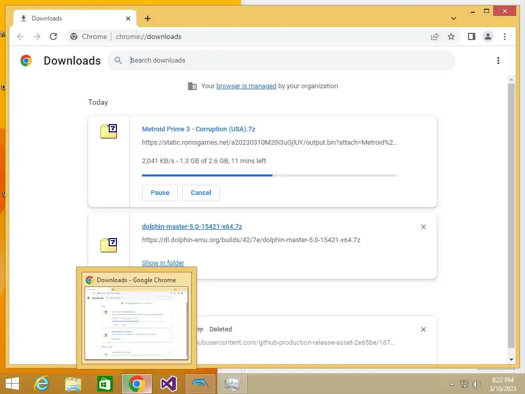This screenshot has width=525, height=394.
Task: Click the volume speaker tray icon
Action: click(476, 384)
